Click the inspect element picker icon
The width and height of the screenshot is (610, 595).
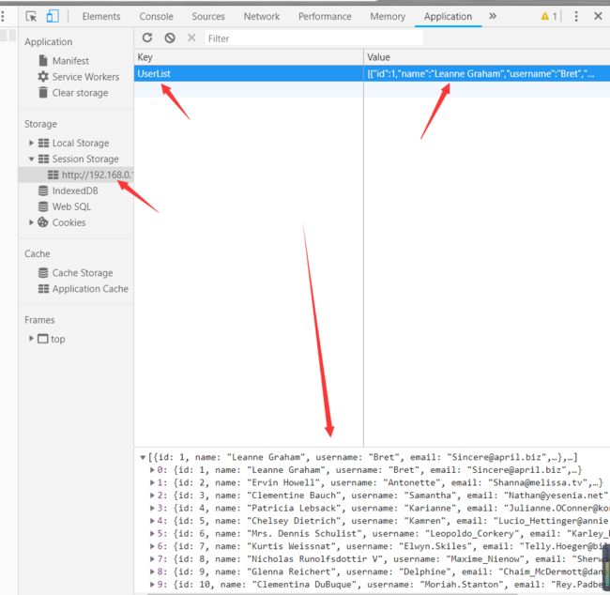point(32,16)
